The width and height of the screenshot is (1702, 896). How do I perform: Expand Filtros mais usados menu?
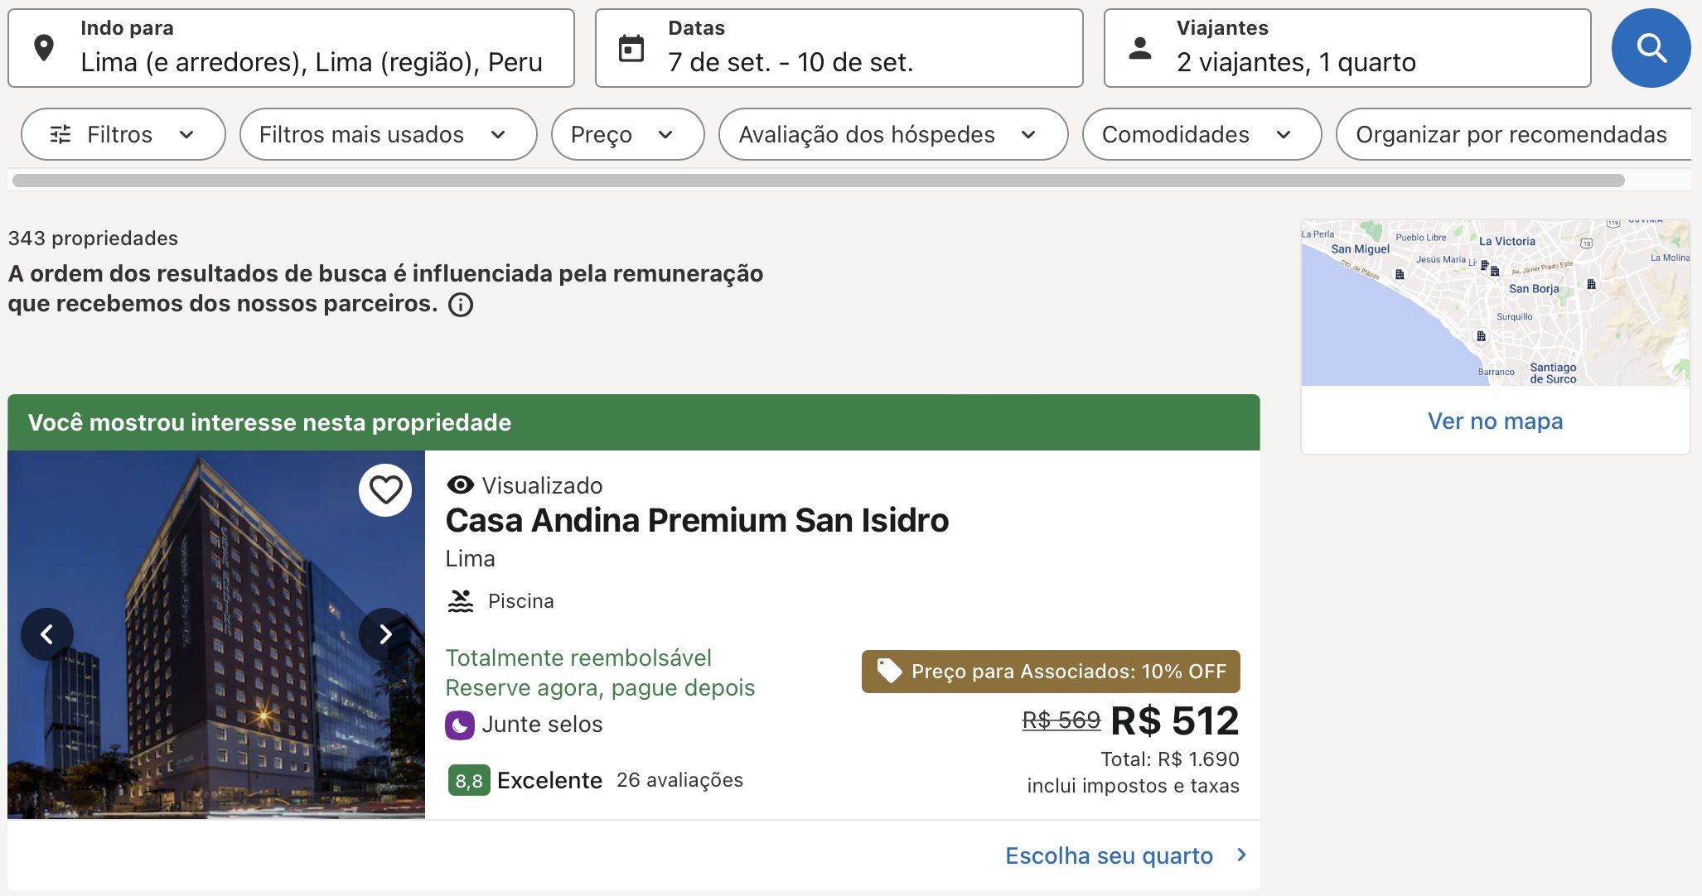[388, 134]
